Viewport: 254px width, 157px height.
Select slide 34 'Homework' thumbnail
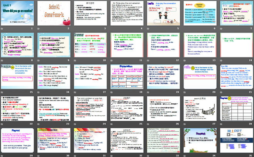200,140
